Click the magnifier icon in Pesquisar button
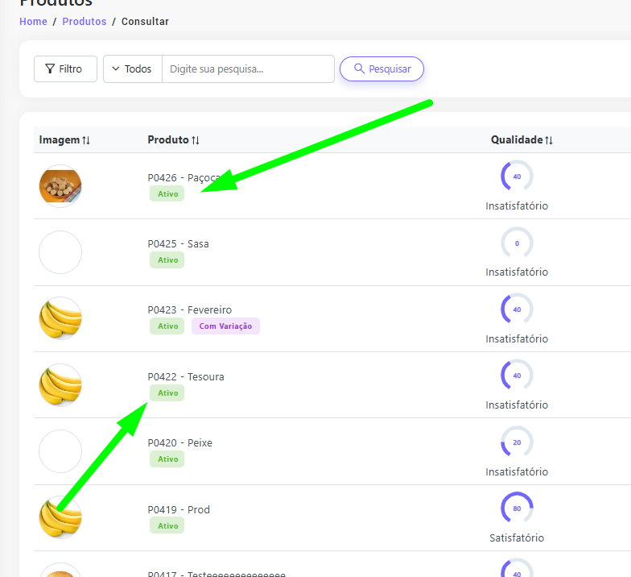Screen dimensions: 631x577 coord(359,69)
